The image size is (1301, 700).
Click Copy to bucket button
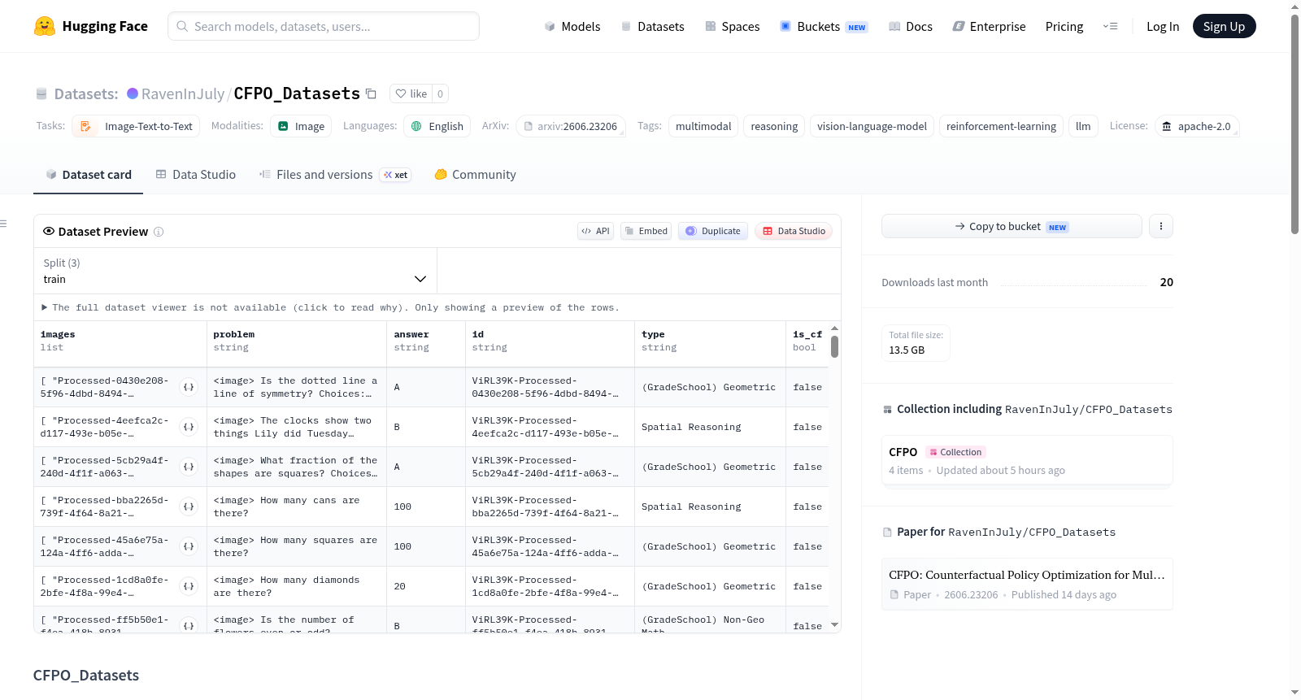(1012, 226)
